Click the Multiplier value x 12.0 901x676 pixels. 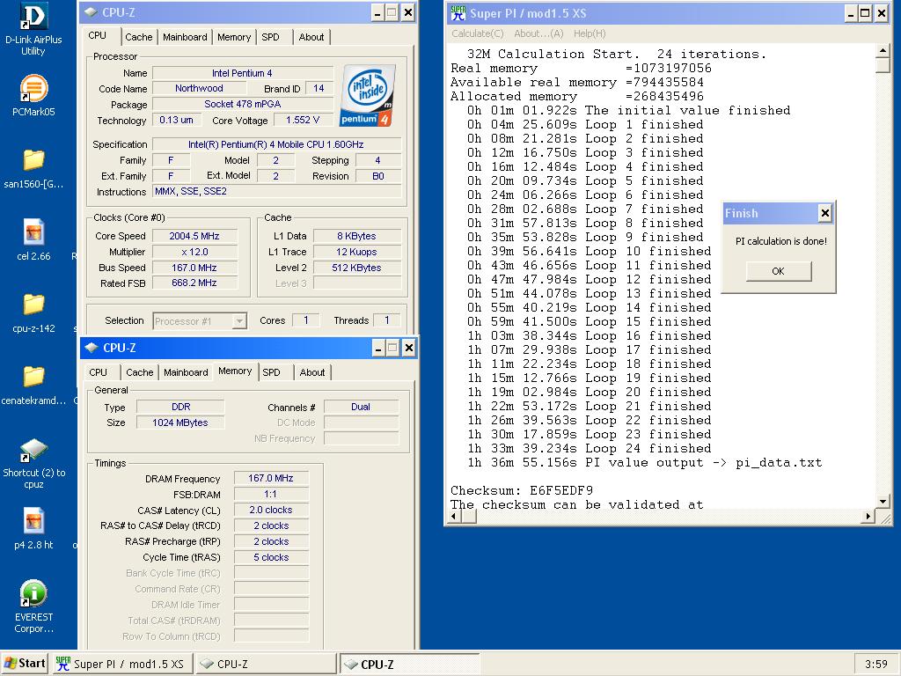coord(194,252)
